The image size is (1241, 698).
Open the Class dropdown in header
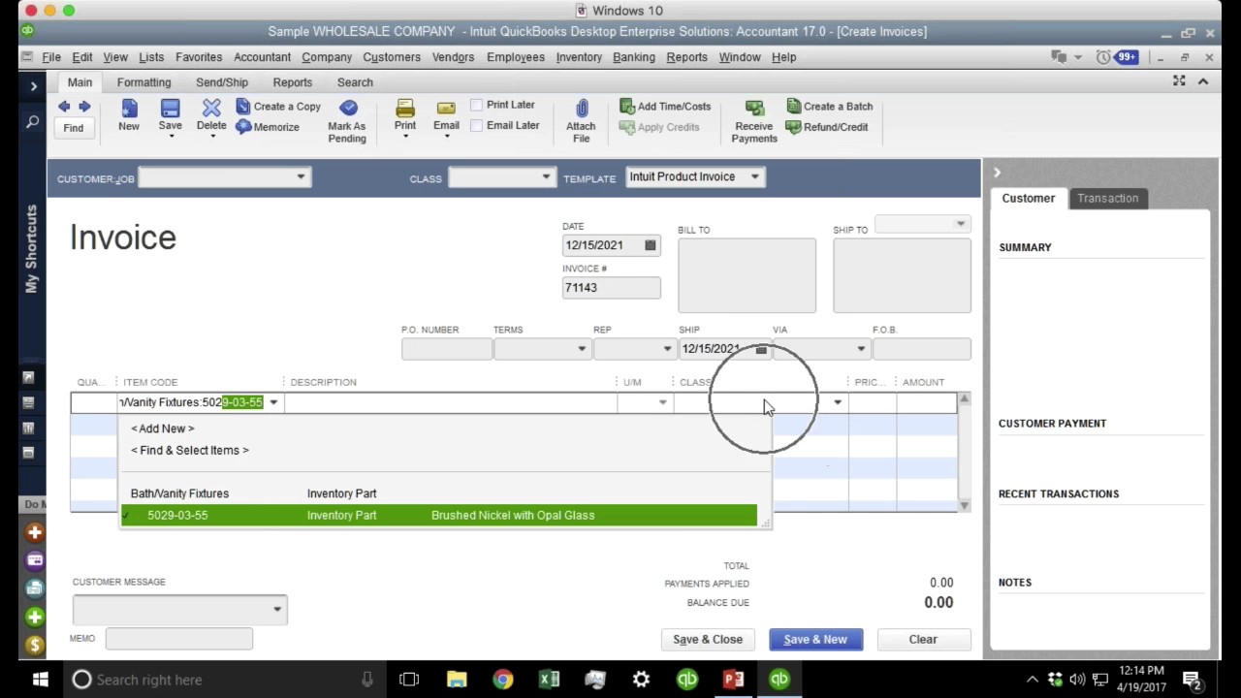tap(546, 176)
